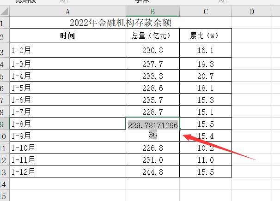This screenshot has height=201, width=280.
Task: Click cell with value 15.3
Action: pos(206,100)
